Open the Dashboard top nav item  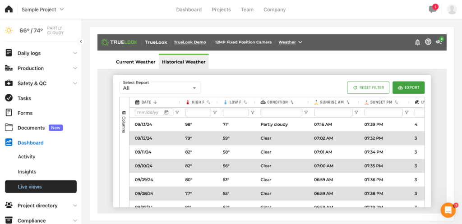point(189,9)
